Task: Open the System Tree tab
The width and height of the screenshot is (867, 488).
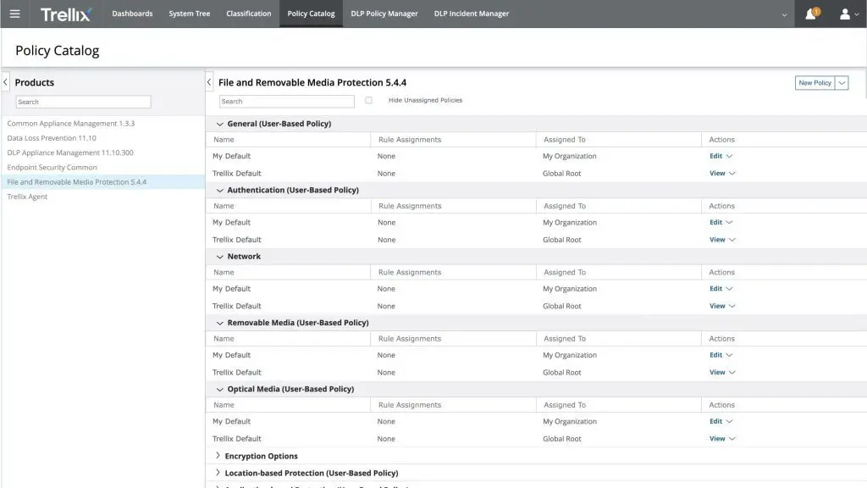Action: pos(190,14)
